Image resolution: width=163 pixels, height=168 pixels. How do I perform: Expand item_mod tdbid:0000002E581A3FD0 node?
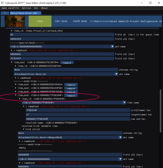pyautogui.click(x=15, y=88)
